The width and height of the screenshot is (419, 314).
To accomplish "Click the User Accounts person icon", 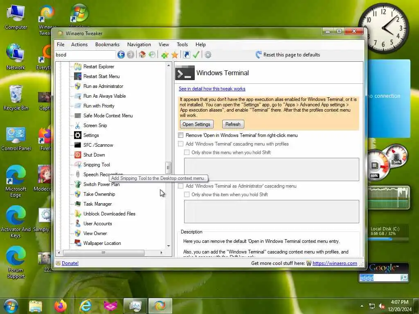I will tap(78, 224).
